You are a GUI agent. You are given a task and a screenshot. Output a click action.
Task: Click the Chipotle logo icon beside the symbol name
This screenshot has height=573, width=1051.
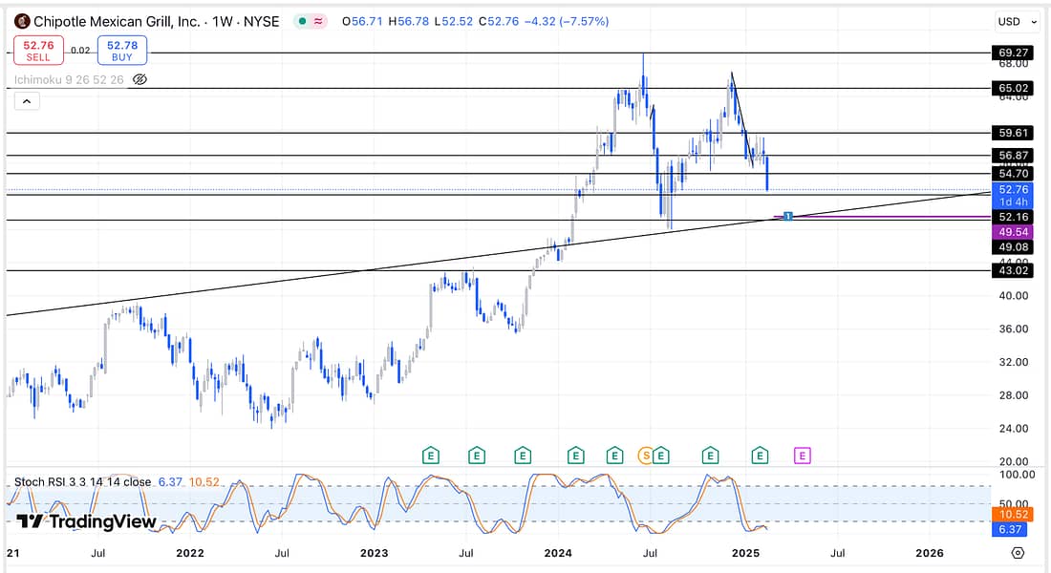tap(22, 21)
